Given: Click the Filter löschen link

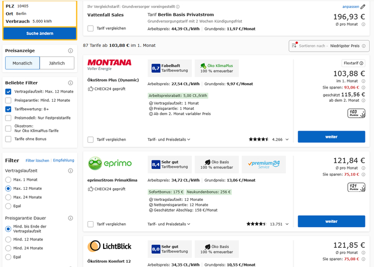Looking at the screenshot, I should click(37, 160).
